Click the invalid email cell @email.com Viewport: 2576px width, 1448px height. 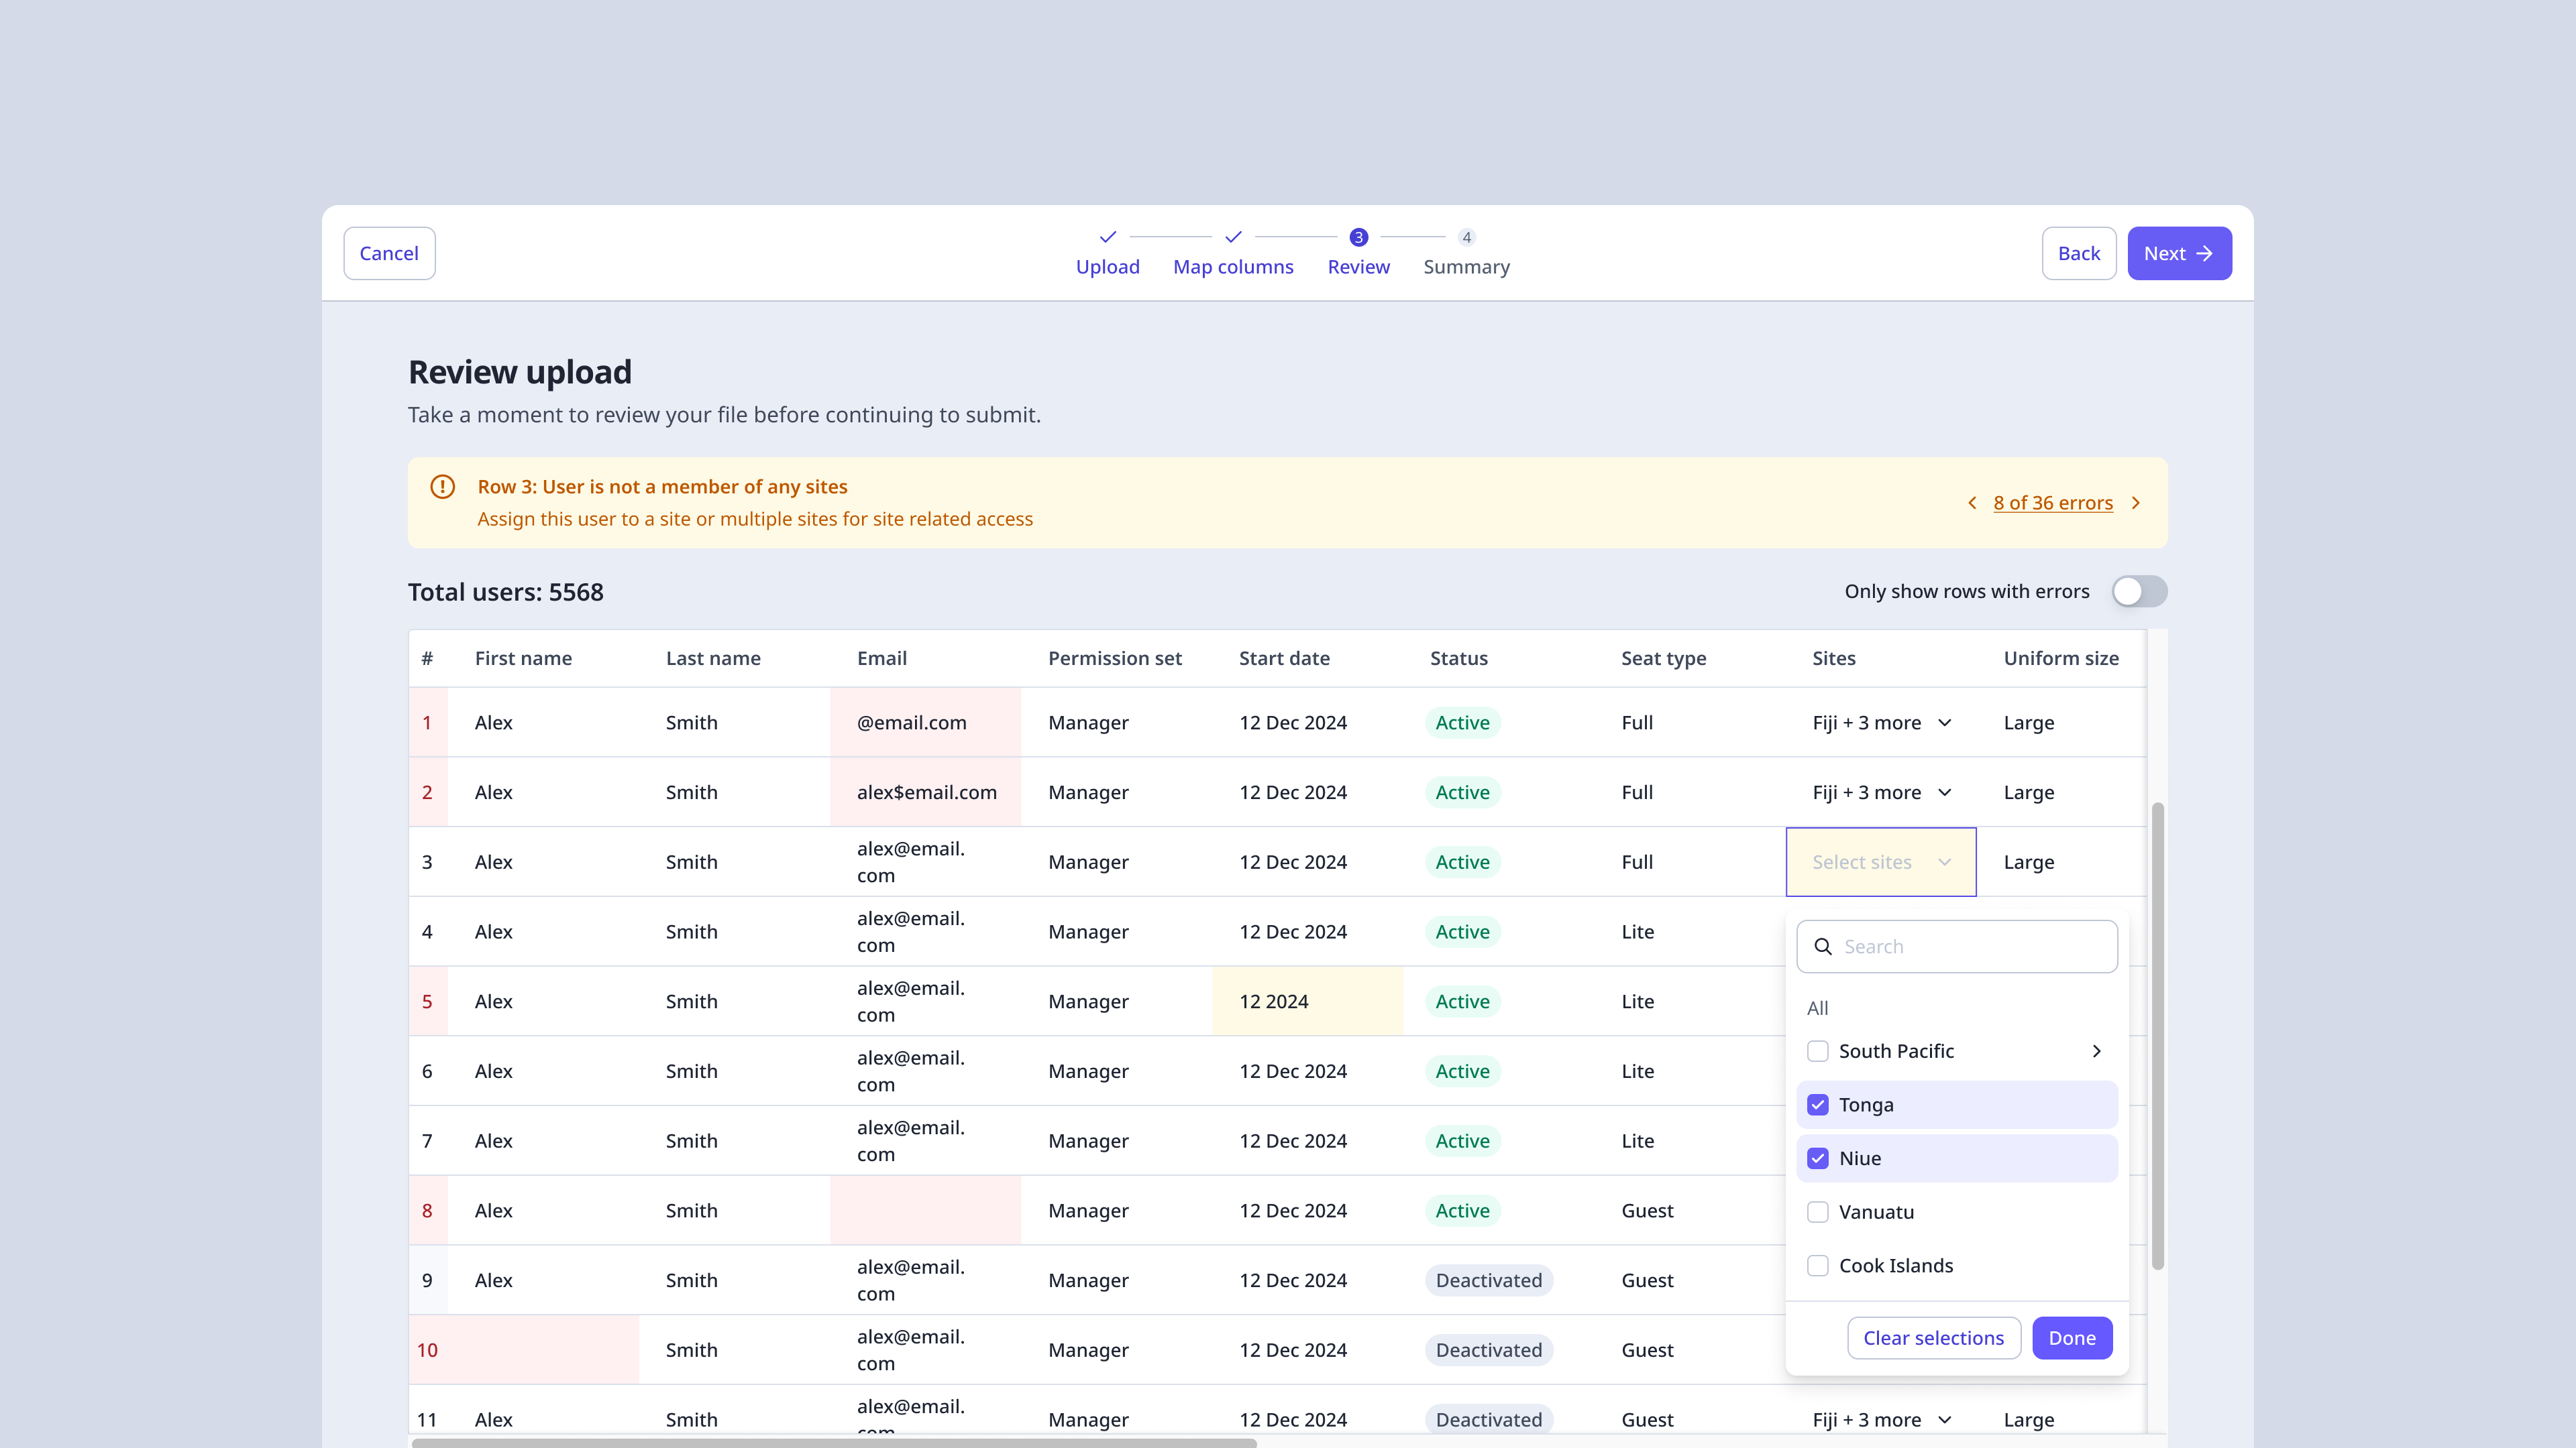pyautogui.click(x=925, y=723)
